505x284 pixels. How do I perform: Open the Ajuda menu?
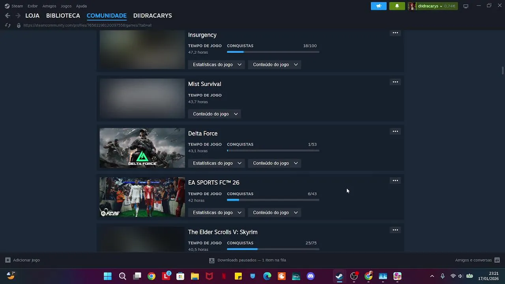(81, 6)
